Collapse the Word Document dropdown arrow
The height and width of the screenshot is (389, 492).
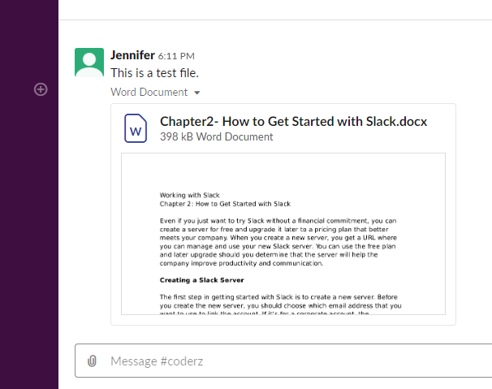tap(197, 93)
